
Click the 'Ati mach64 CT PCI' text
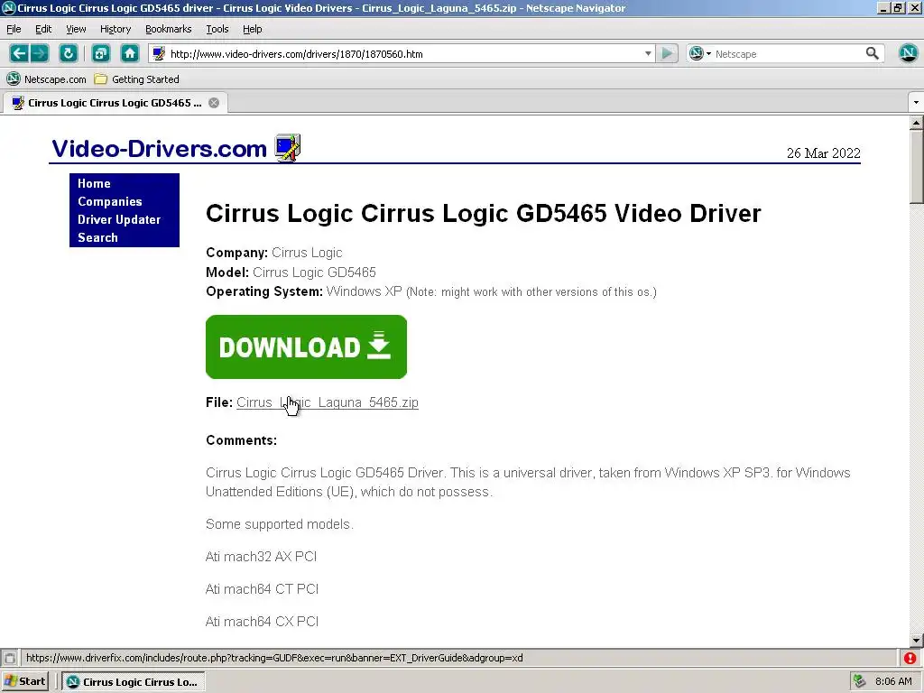click(262, 589)
